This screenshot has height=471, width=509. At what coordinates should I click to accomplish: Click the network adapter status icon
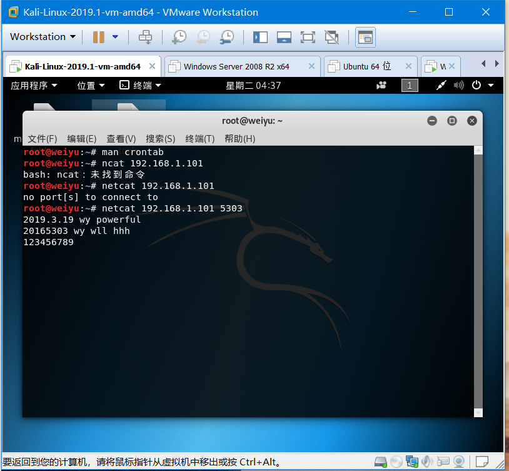(412, 462)
